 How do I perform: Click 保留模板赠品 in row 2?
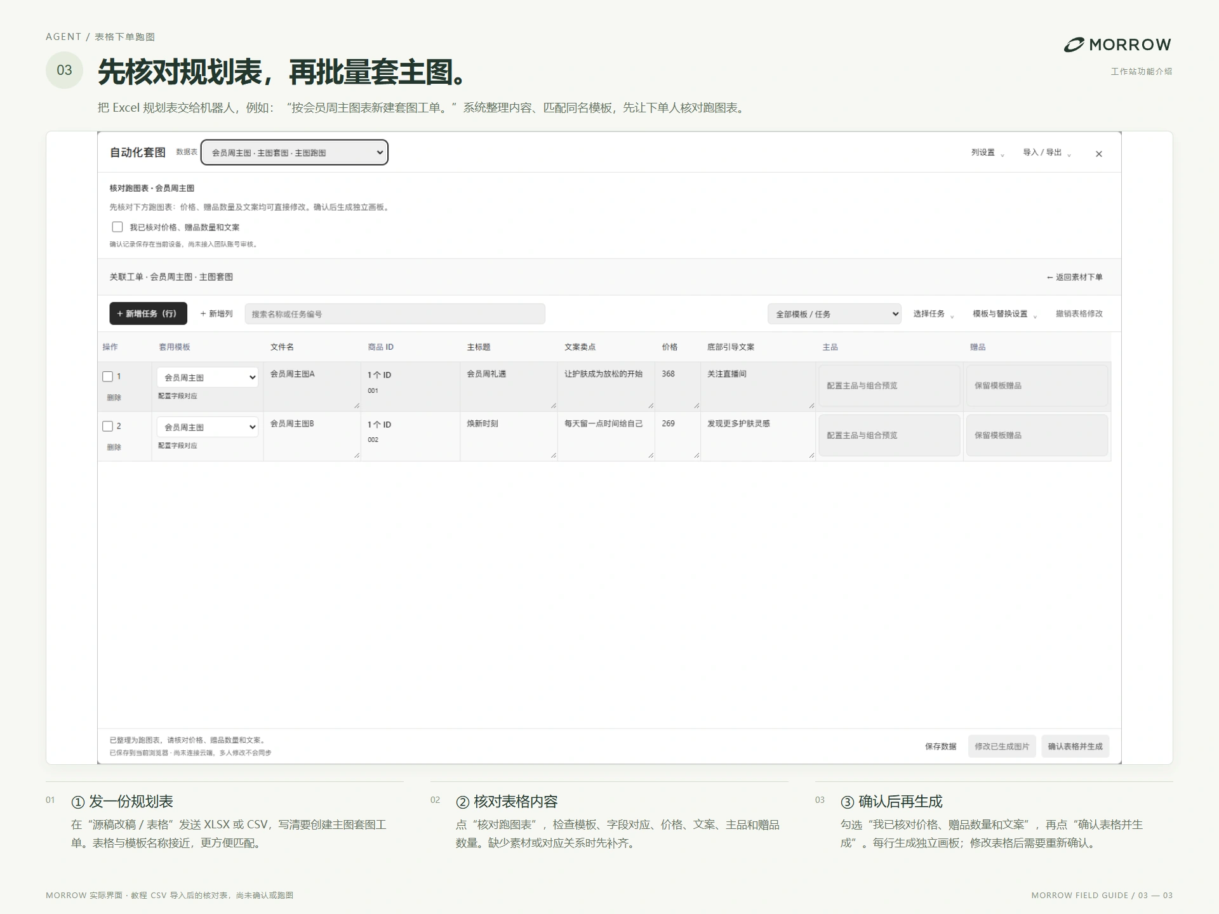click(1037, 435)
